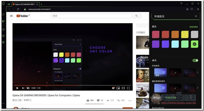This screenshot has height=111, width=204.
Task: Click the sidebar three-dots more icon
Action: [3, 103]
